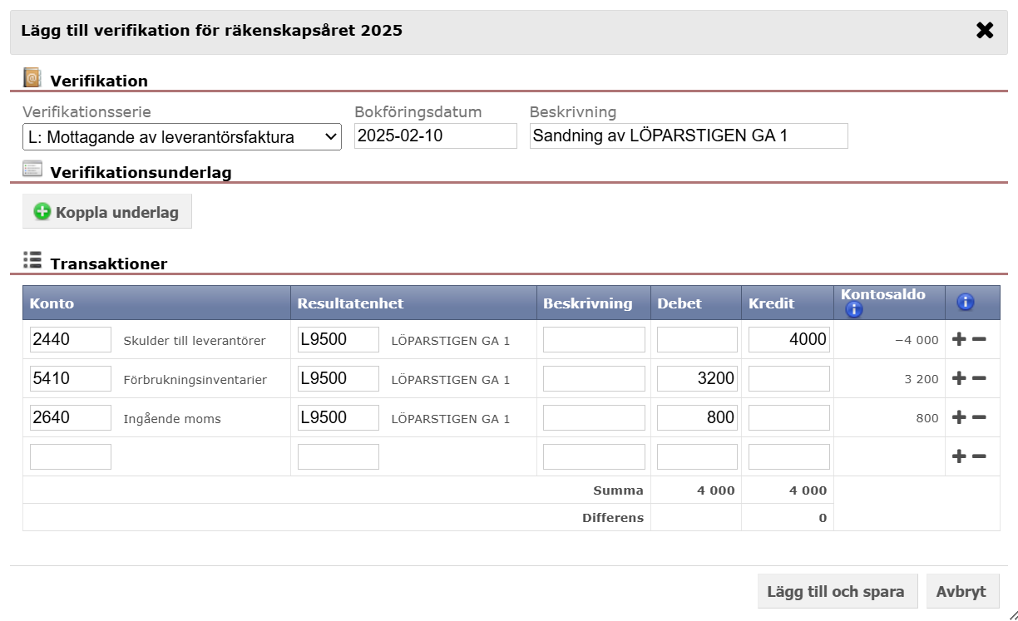Image resolution: width=1018 pixels, height=621 pixels.
Task: Close the verification dialog with the X
Action: (x=985, y=31)
